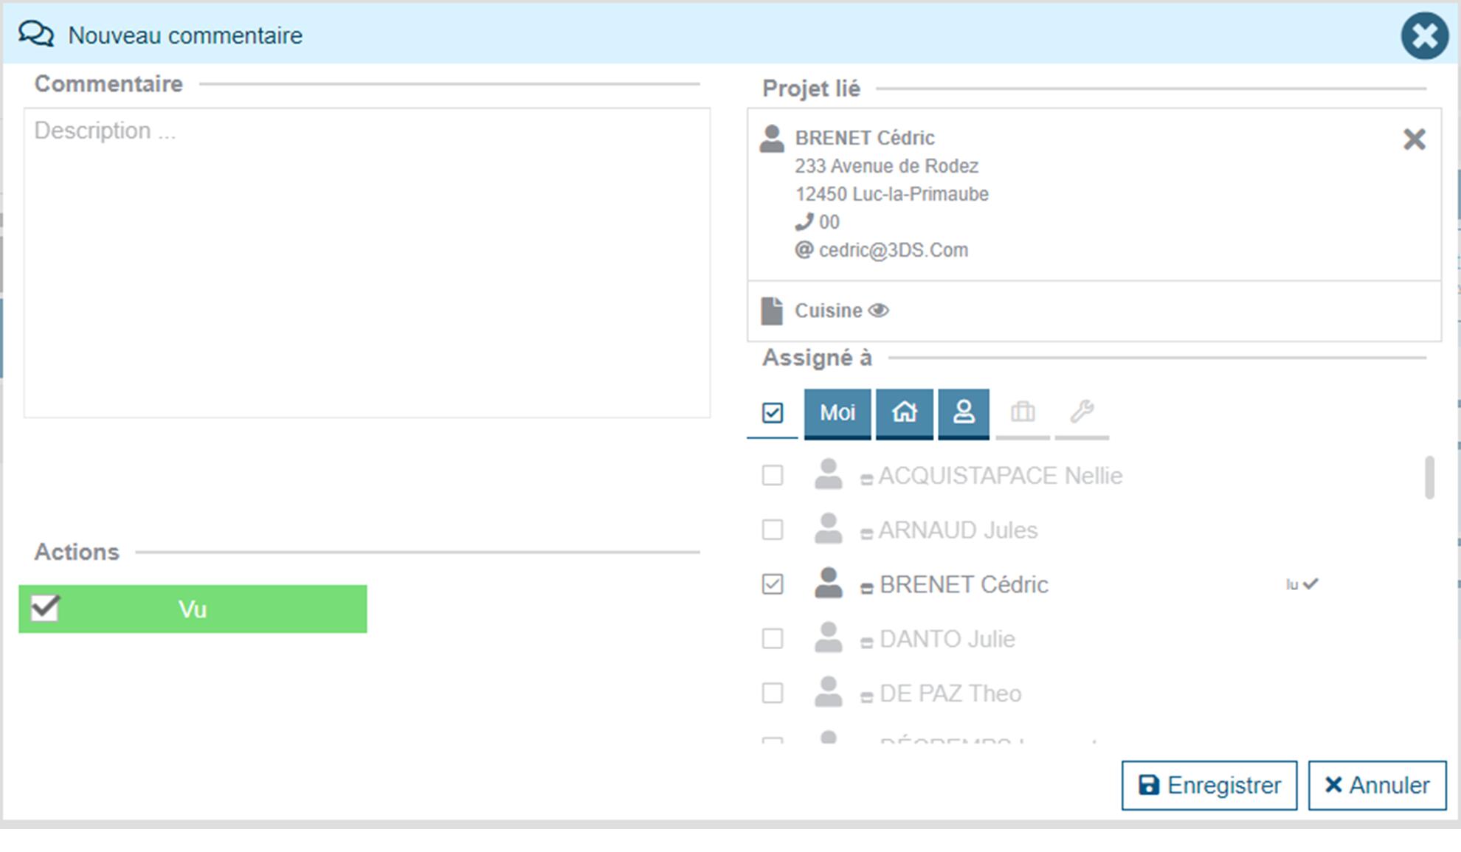Click the comment Description text field
This screenshot has height=852, width=1461.
pos(367,263)
